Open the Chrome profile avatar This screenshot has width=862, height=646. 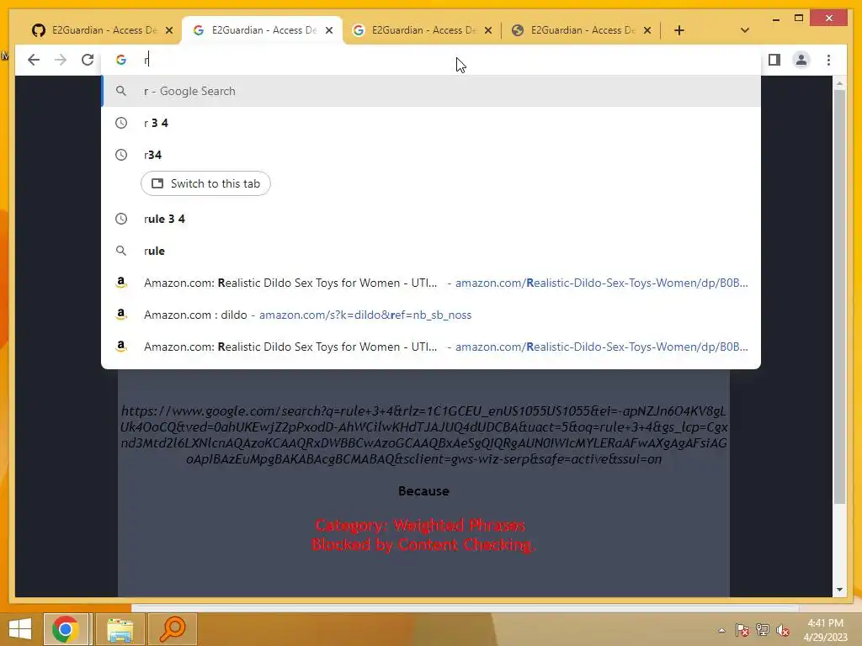[x=801, y=60]
